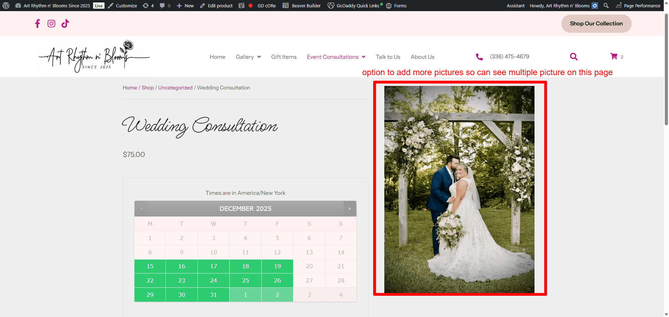This screenshot has width=669, height=317.
Task: Expand the Event Consultations submenu
Action: (363, 57)
